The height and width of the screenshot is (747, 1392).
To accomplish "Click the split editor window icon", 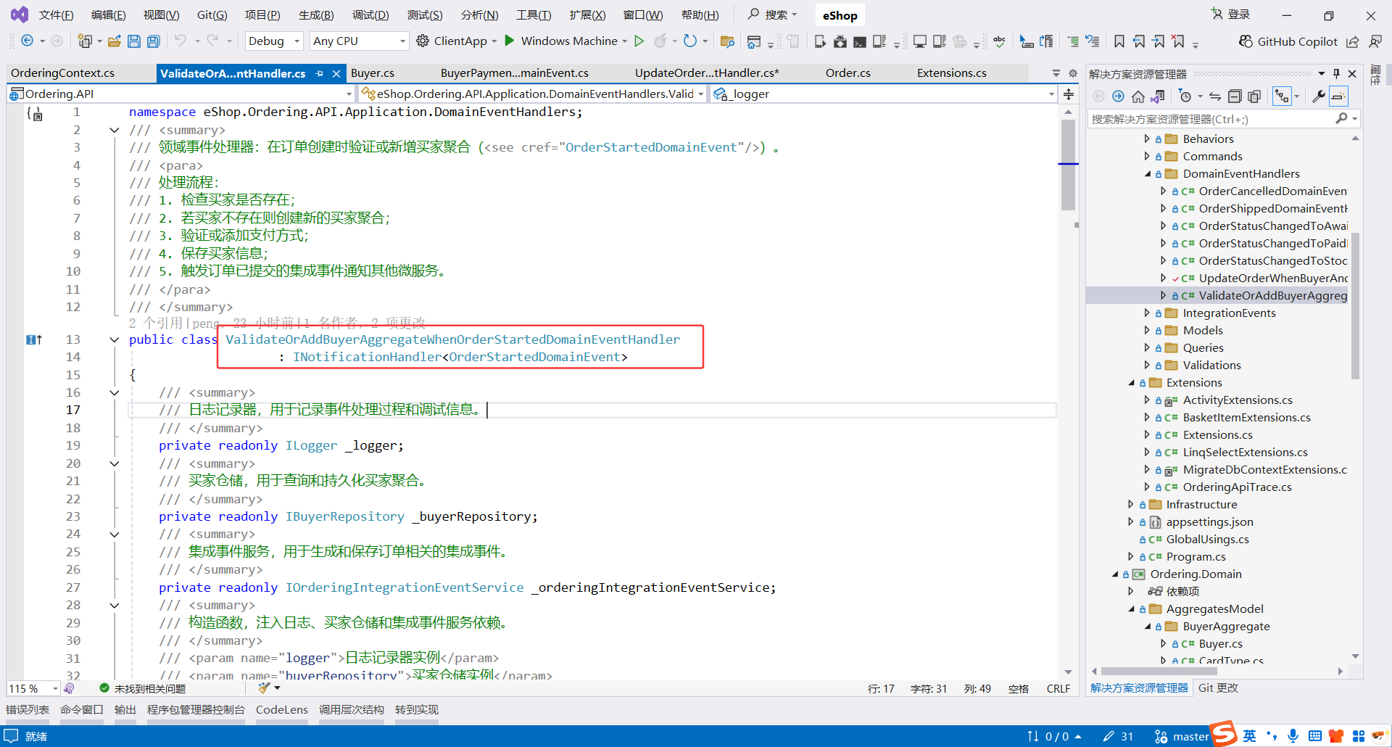I will coord(1069,94).
